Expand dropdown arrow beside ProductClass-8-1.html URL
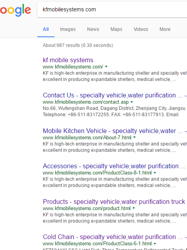Viewport: 187px width, 250px height. tap(155, 173)
